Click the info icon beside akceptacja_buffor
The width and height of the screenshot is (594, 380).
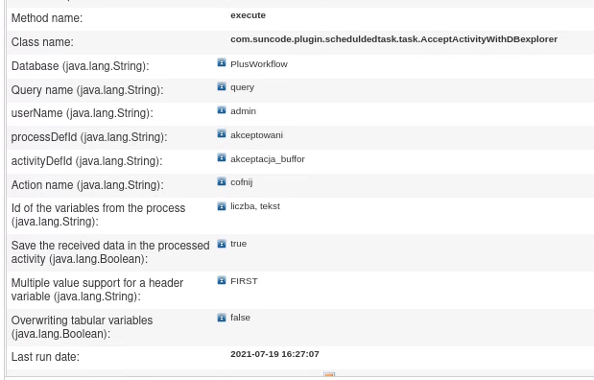222,157
